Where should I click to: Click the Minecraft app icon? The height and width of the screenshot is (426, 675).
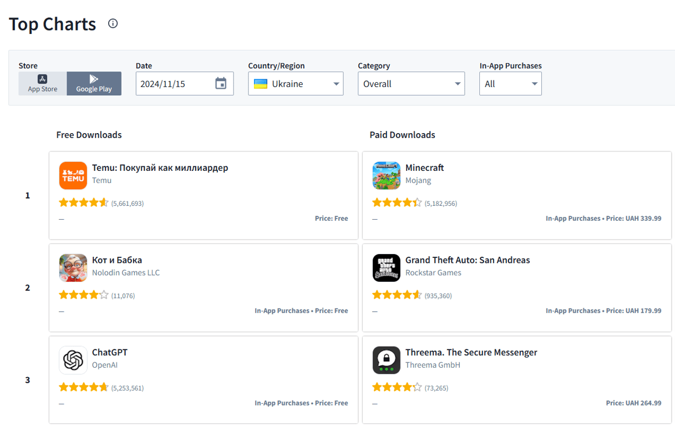(x=387, y=175)
